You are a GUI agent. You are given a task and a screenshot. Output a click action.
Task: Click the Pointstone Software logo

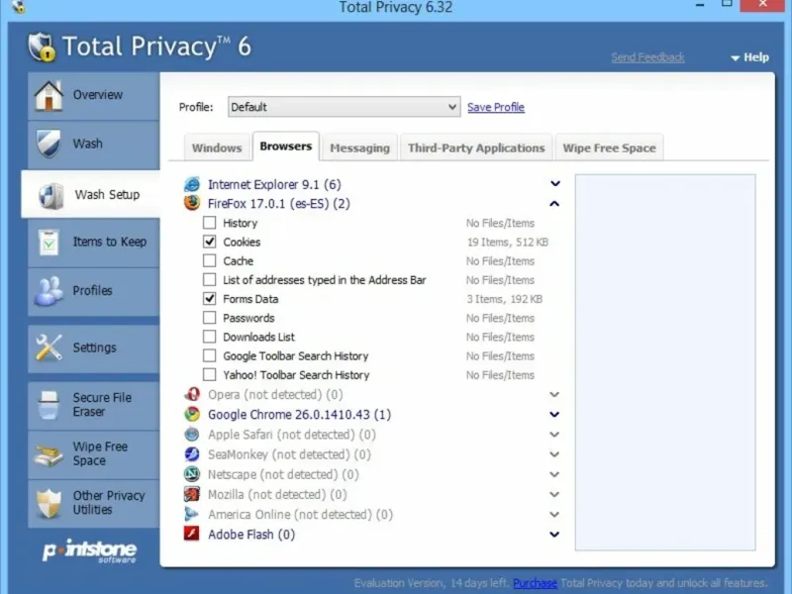pos(89,551)
